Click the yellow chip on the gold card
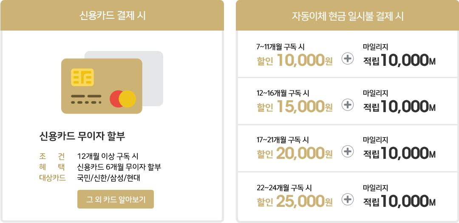The width and height of the screenshot is (459, 223). coord(82,77)
